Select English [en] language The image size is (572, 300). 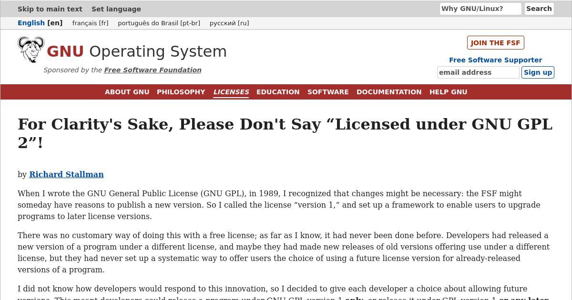(40, 23)
